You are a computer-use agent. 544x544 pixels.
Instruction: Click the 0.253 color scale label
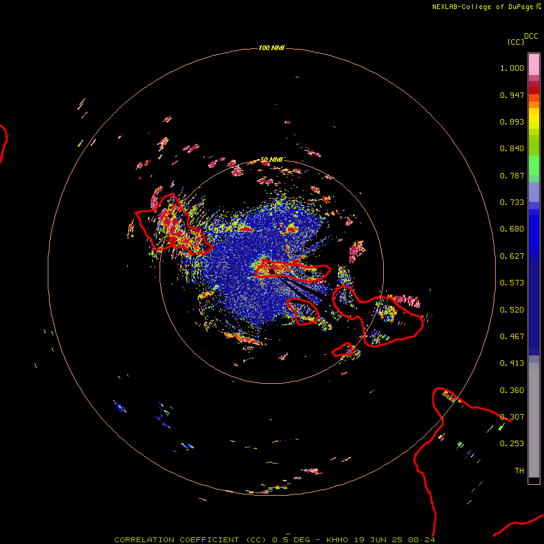[512, 444]
